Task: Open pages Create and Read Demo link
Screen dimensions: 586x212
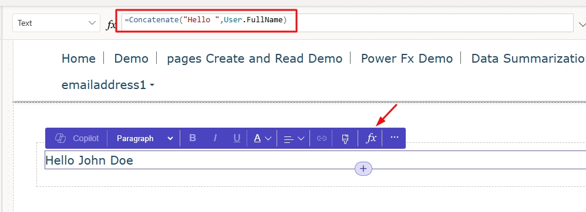Action: (x=254, y=59)
